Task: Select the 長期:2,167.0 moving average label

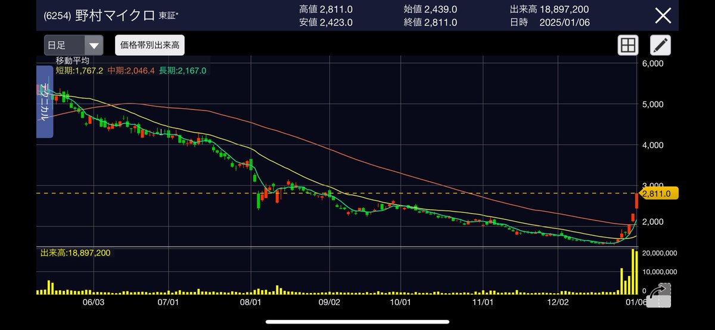Action: click(182, 71)
